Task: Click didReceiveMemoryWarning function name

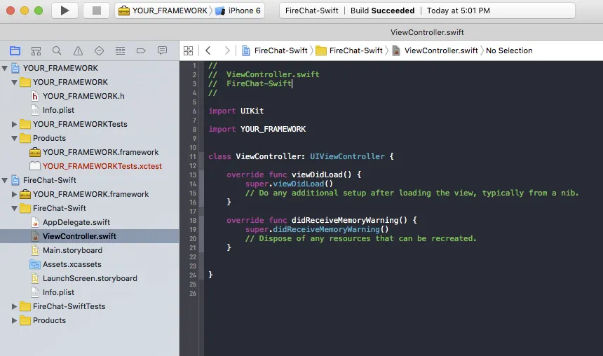Action: (x=345, y=220)
